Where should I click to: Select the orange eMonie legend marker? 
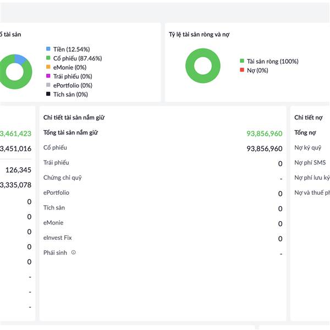pos(48,67)
